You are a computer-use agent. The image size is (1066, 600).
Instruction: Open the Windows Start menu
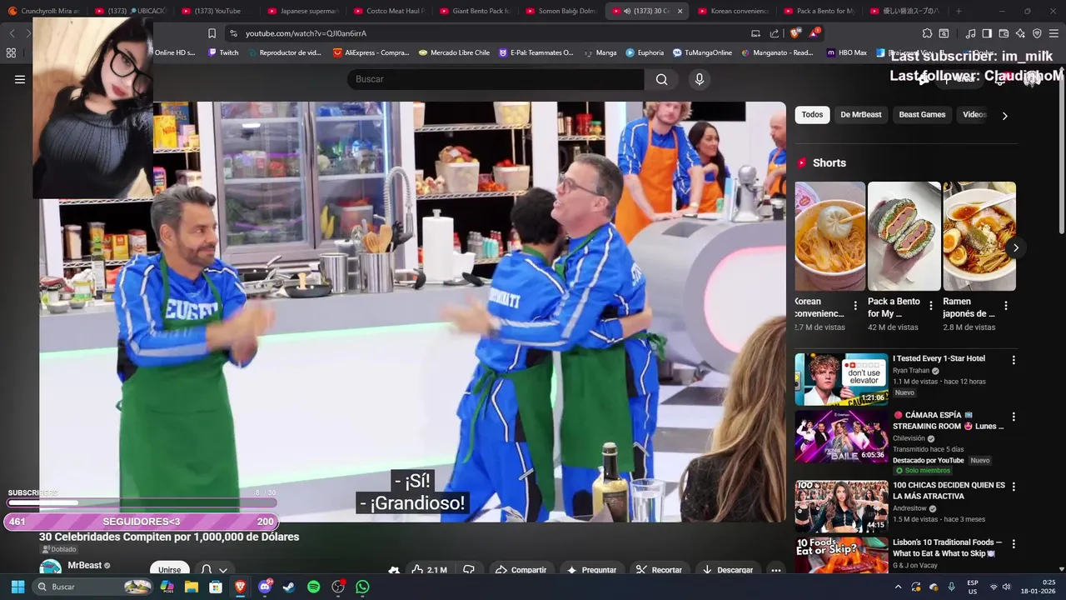tap(17, 587)
